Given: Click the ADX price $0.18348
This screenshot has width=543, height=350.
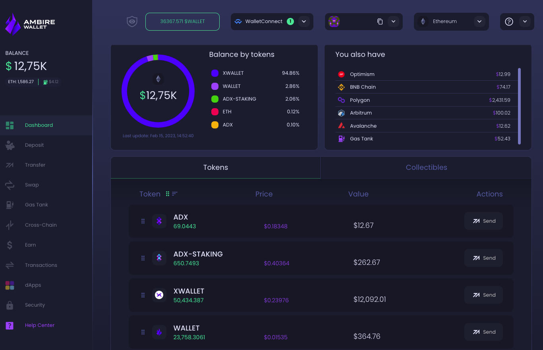Looking at the screenshot, I should pyautogui.click(x=276, y=226).
